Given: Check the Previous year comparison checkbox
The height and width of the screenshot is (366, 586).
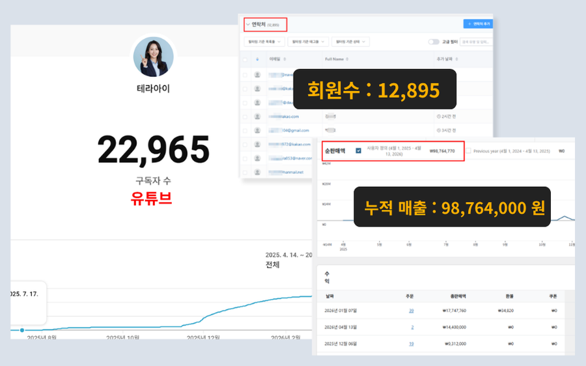Looking at the screenshot, I should [x=468, y=150].
